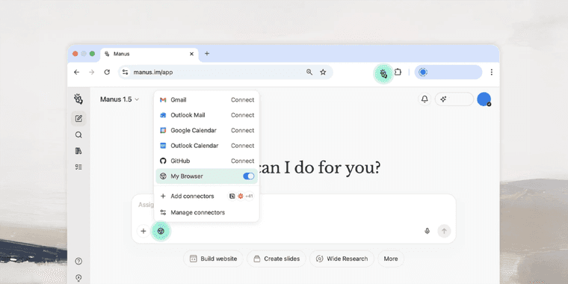Viewport: 568px width, 284px height.
Task: Click the Wide Research button
Action: coord(342,259)
